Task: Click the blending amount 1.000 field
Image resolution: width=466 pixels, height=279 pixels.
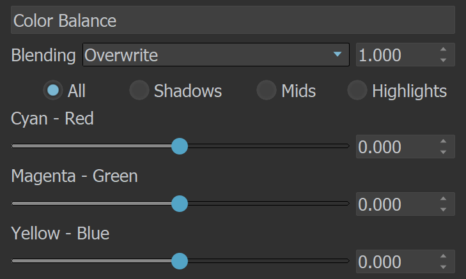Action: point(405,55)
